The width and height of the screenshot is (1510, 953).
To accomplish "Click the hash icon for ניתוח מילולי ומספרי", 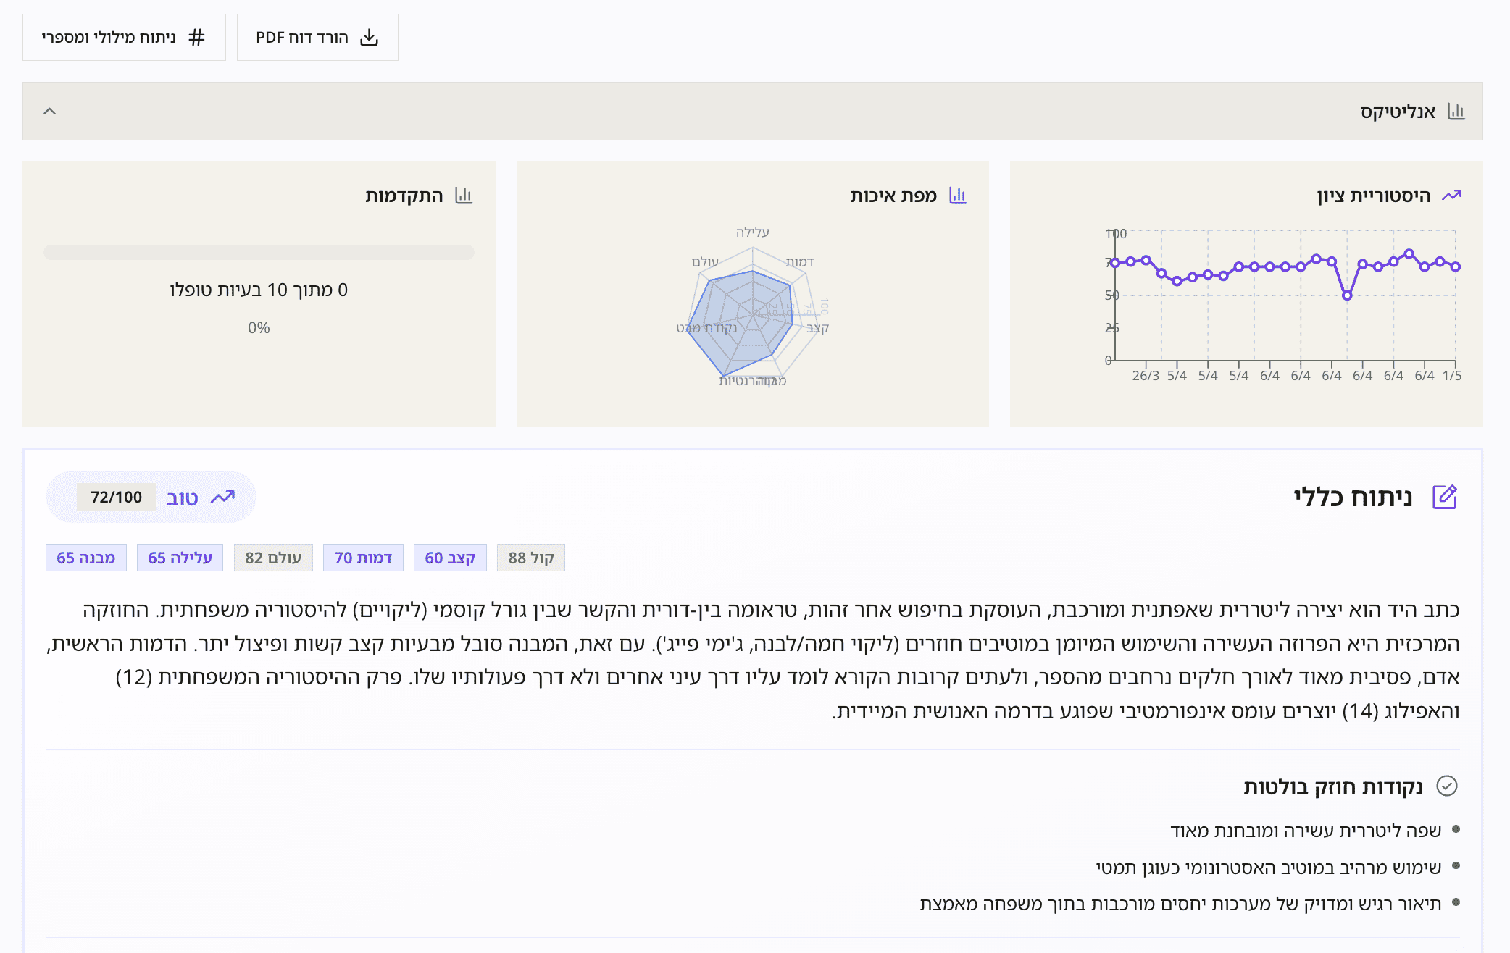I will pyautogui.click(x=196, y=38).
